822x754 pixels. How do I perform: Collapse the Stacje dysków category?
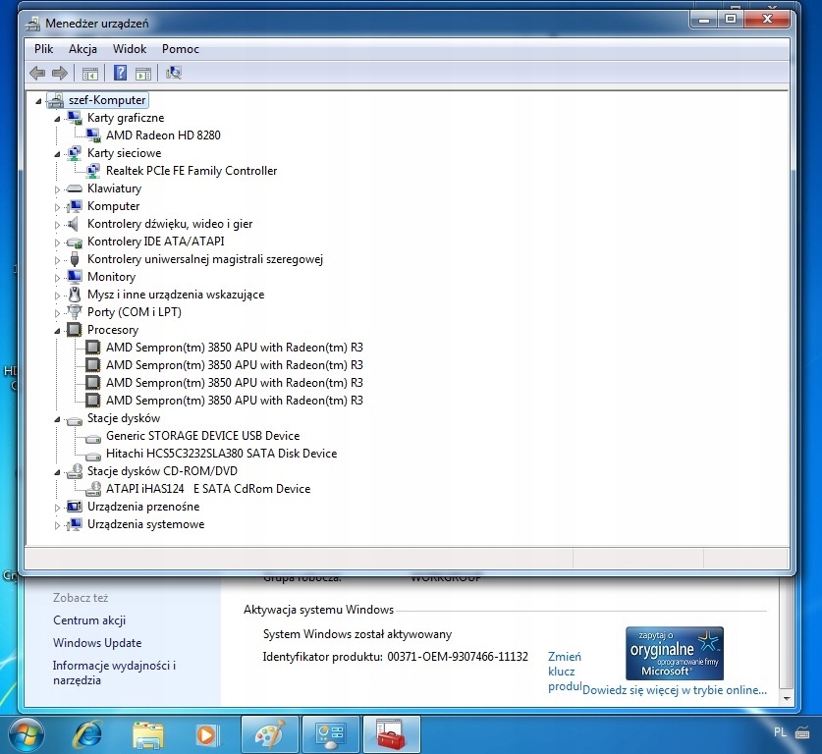[x=57, y=419]
